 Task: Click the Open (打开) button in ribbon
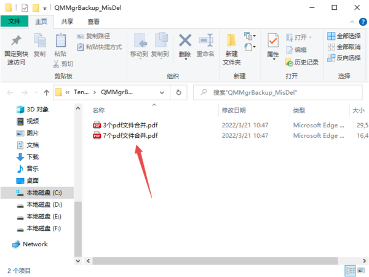[299, 37]
